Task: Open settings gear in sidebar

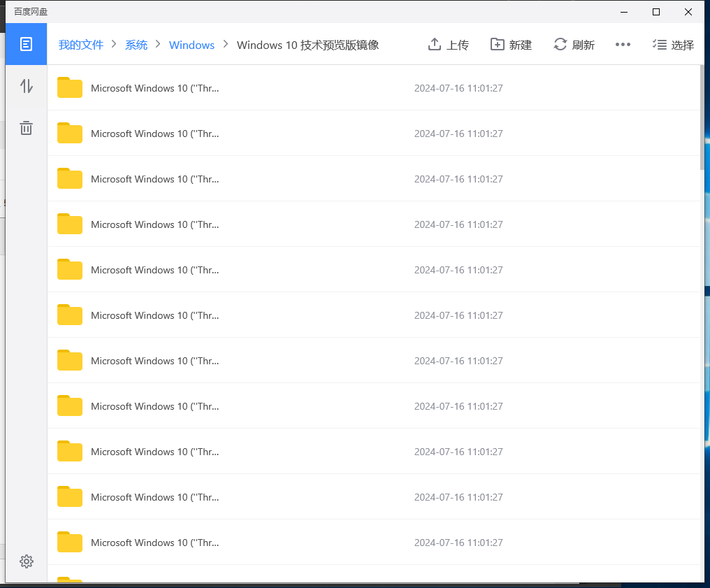Action: (26, 561)
